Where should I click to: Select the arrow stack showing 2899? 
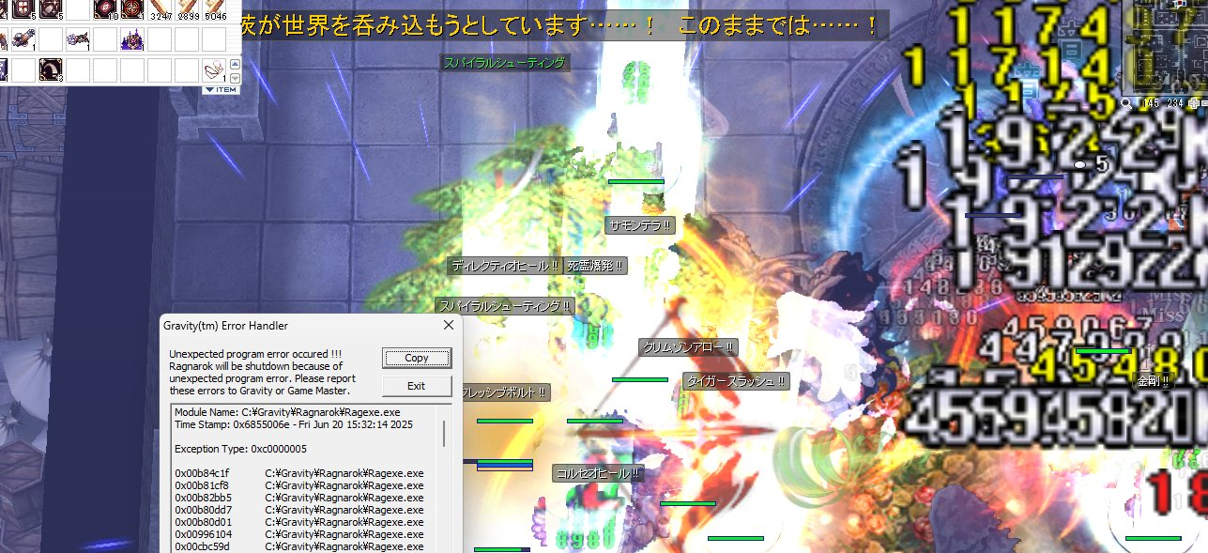click(187, 9)
